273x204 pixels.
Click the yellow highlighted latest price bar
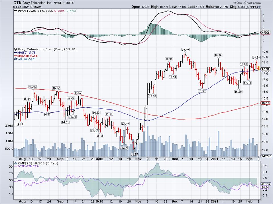(x=258, y=68)
